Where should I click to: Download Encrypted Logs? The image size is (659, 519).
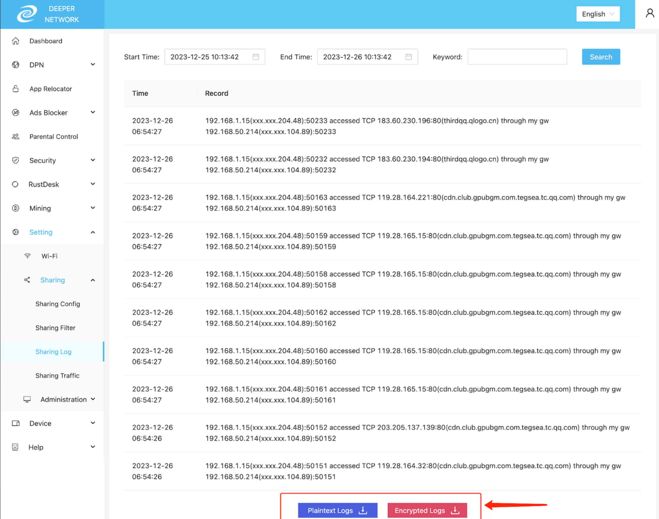pyautogui.click(x=427, y=510)
